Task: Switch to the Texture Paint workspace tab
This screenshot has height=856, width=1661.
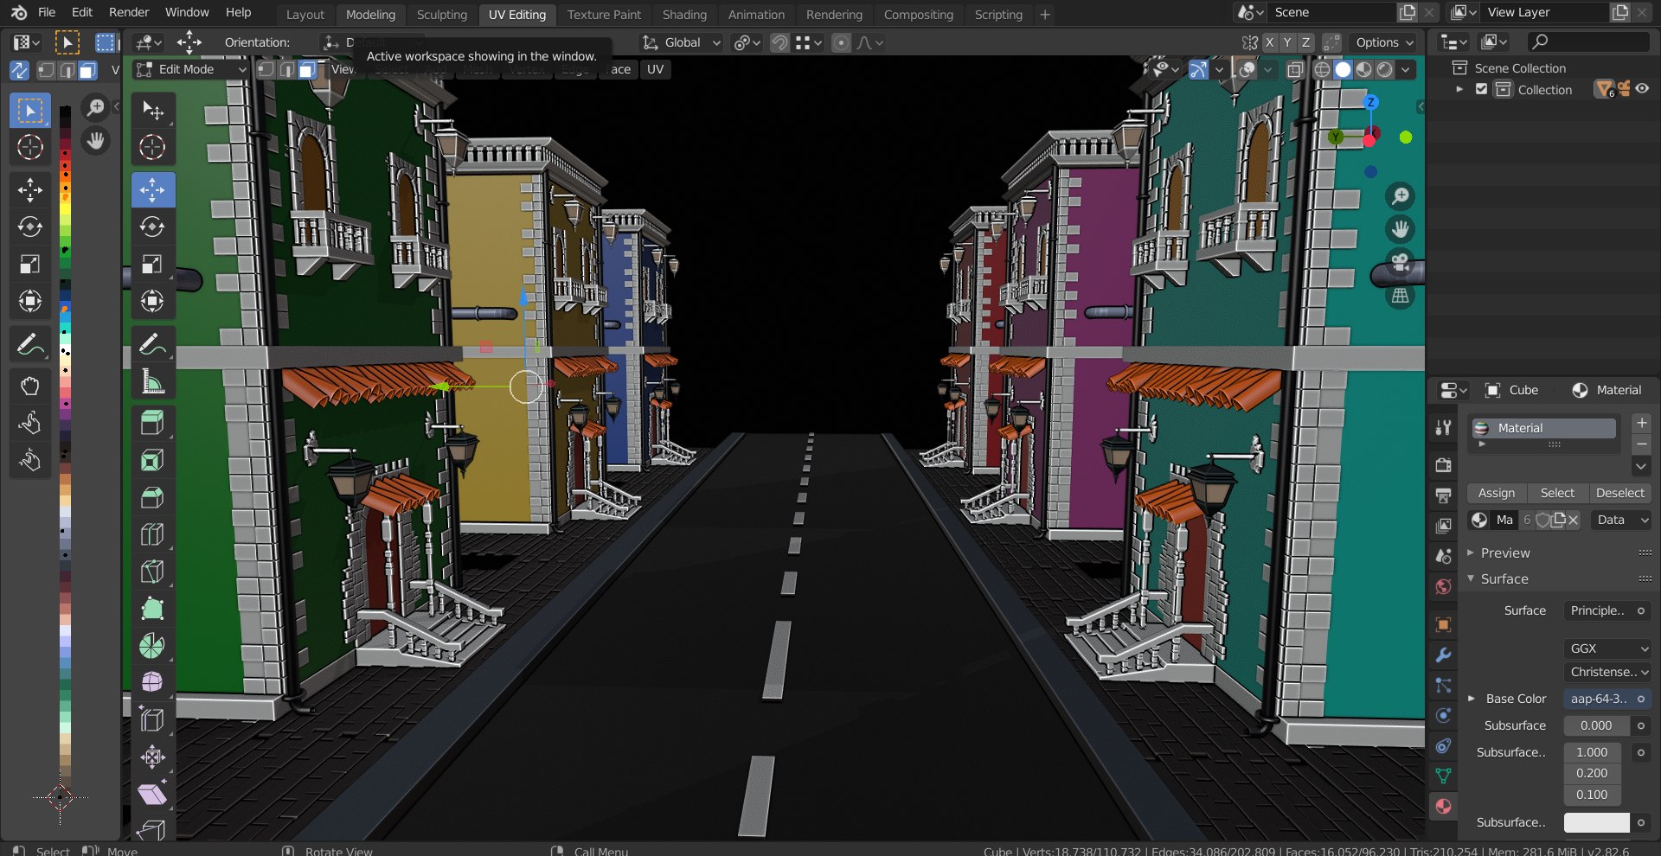Action: pyautogui.click(x=604, y=14)
